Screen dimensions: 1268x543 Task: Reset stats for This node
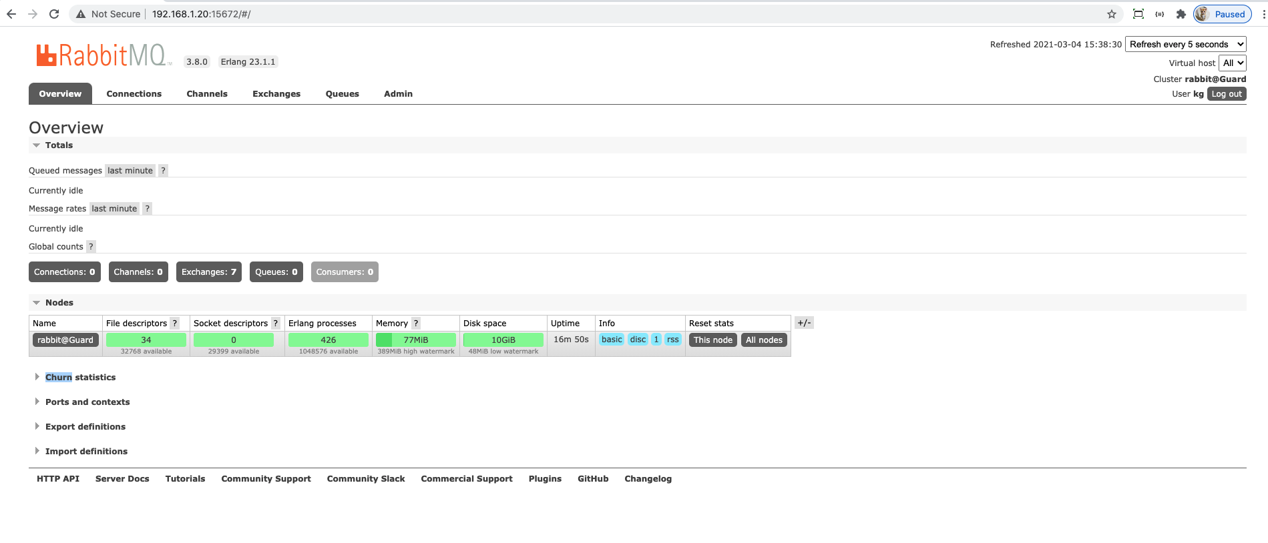point(713,340)
